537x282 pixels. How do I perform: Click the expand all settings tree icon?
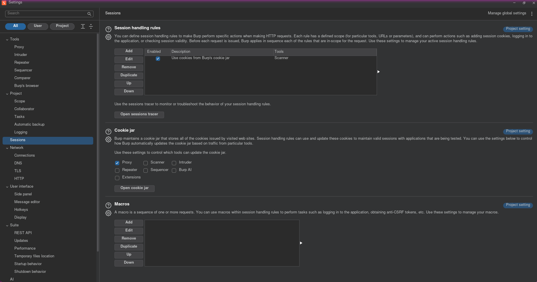[x=83, y=26]
